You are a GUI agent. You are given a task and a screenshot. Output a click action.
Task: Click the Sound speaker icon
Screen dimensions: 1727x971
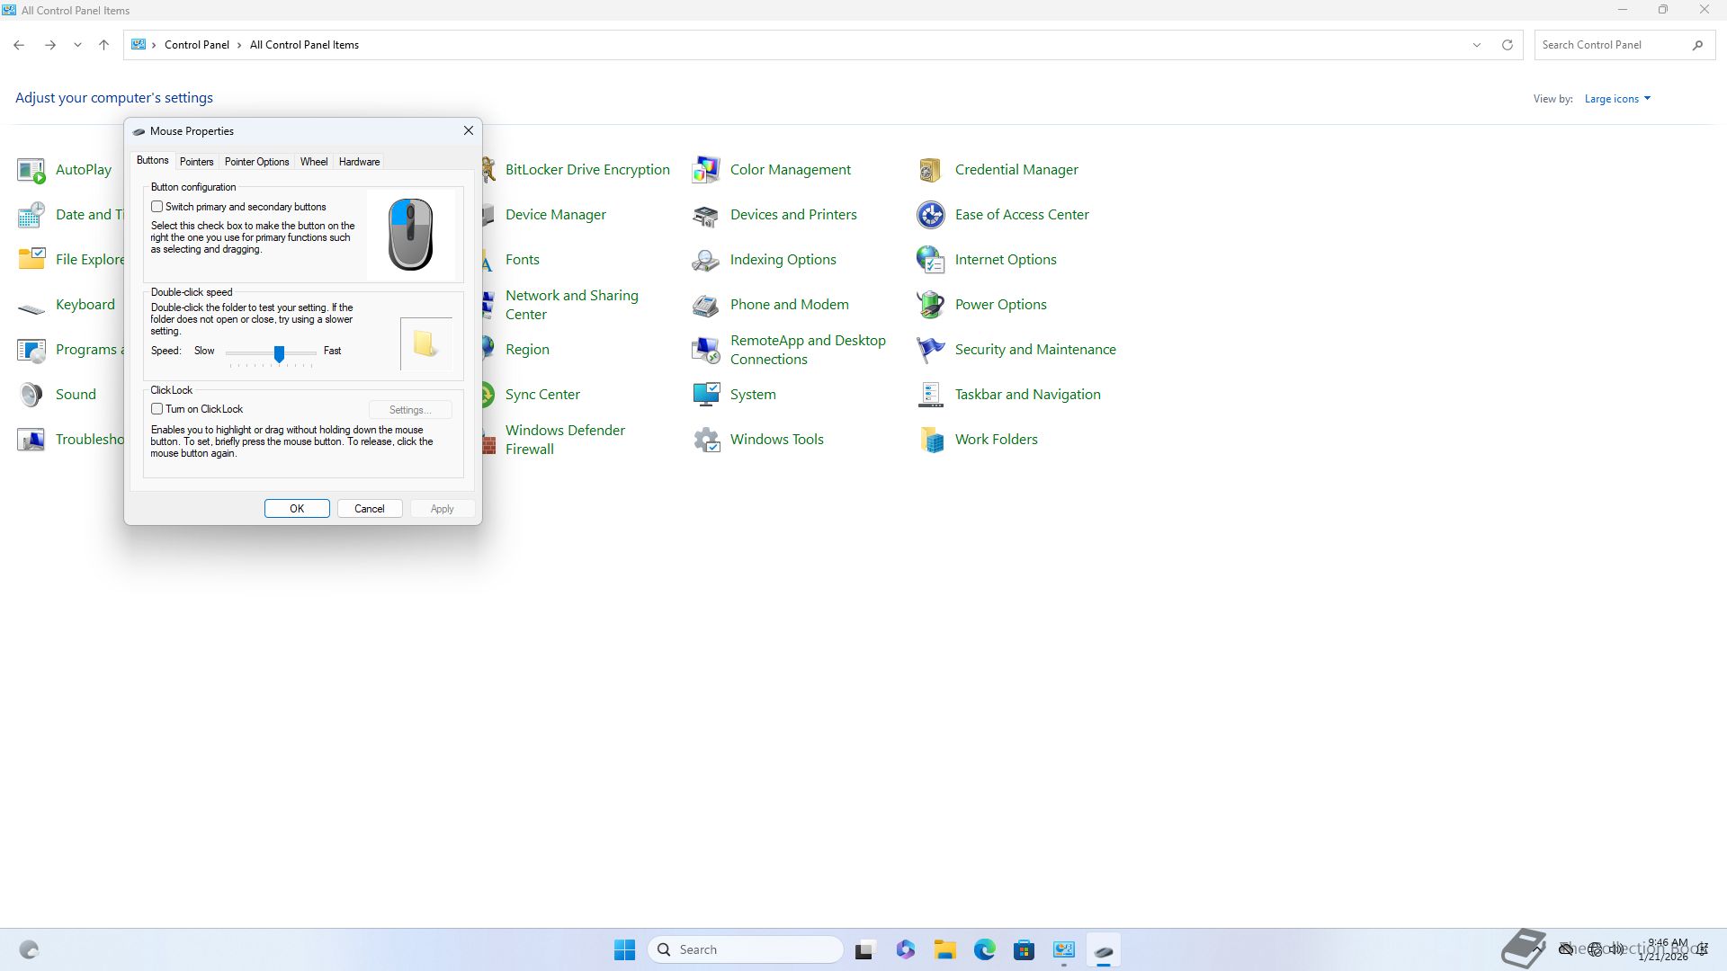click(x=31, y=395)
